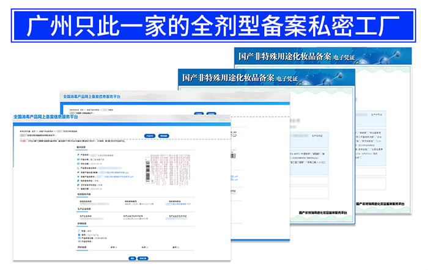This screenshot has height=270, width=428.
Task: Select the 检验报告列表 section heading
Action: (x=84, y=194)
